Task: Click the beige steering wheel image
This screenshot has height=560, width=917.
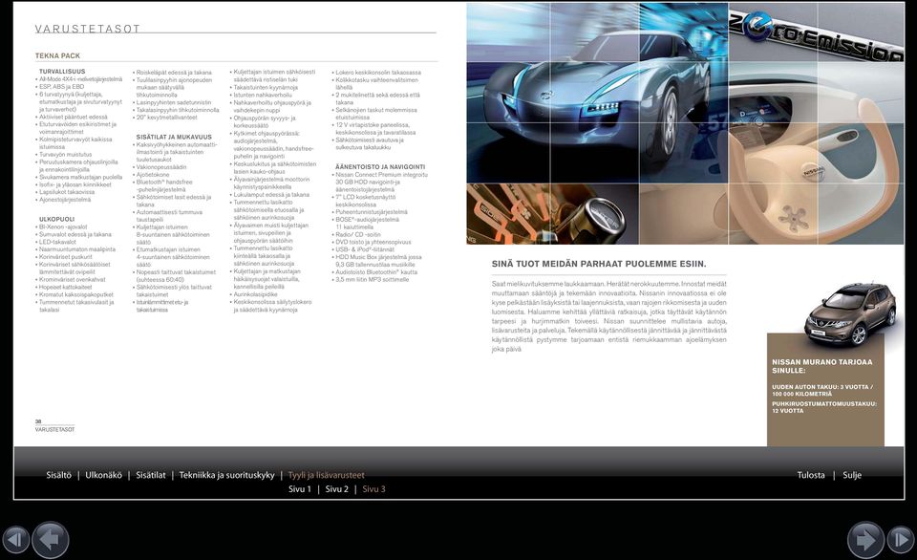Action: [817, 153]
